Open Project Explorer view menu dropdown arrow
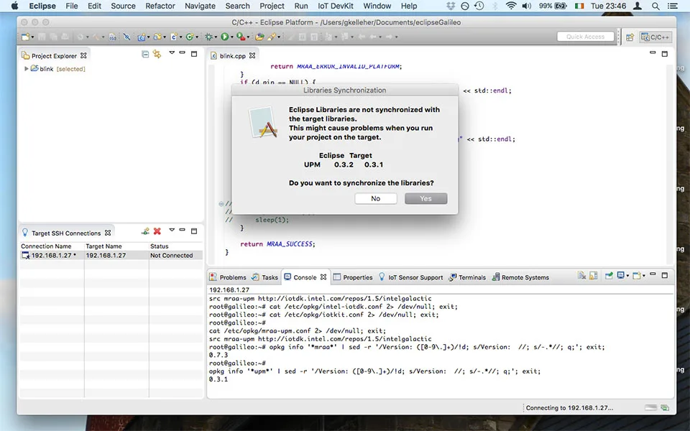This screenshot has height=431, width=690. click(172, 54)
